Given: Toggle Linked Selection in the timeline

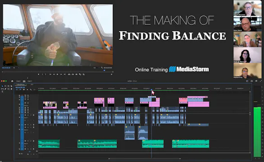Looking at the screenshot, I should click(x=24, y=90).
